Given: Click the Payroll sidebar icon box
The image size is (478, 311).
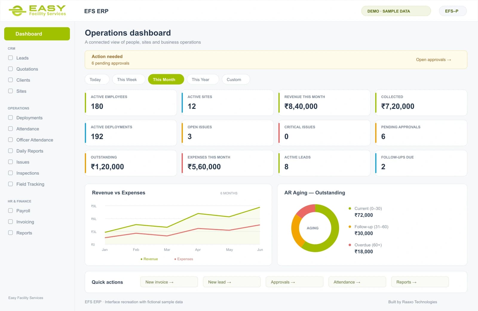Looking at the screenshot, I should [10, 211].
